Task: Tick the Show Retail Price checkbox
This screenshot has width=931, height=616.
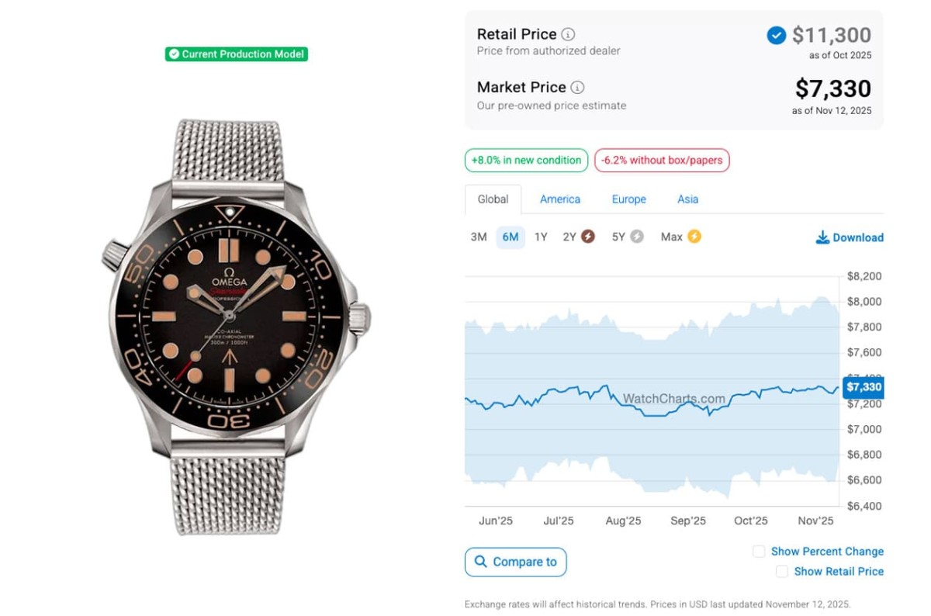Action: (782, 572)
